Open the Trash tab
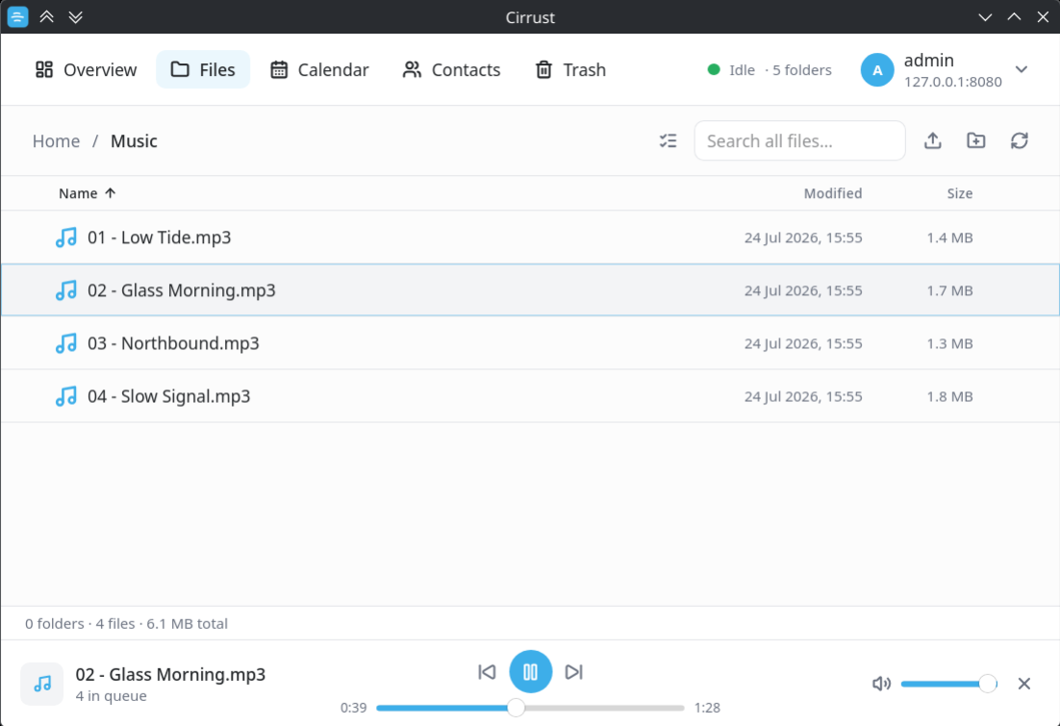 pos(570,69)
